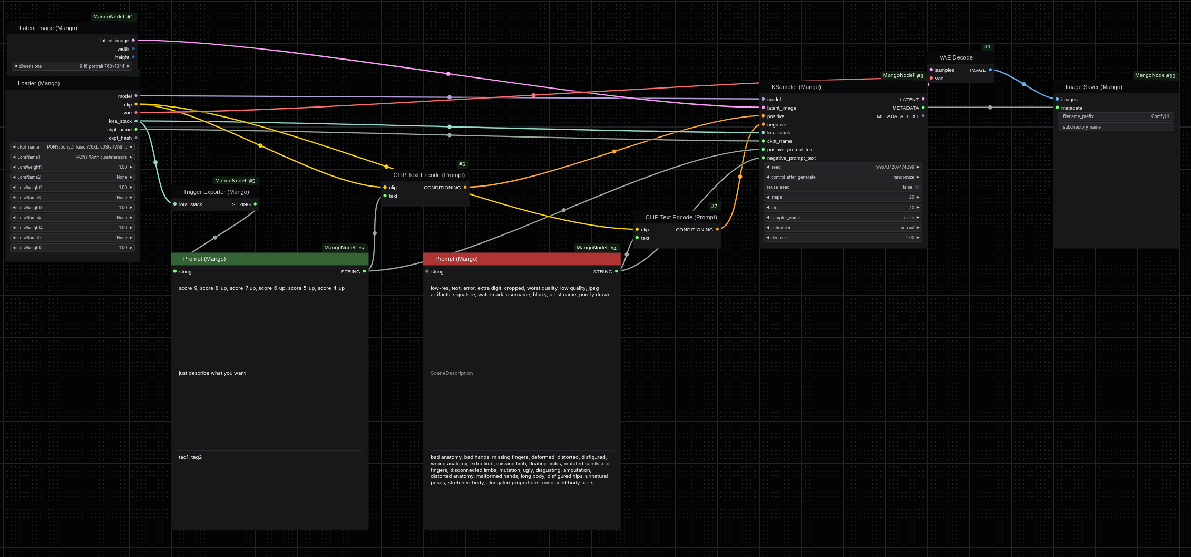Open the ckpt_name checkpoint selector in Loader

pyautogui.click(x=73, y=147)
